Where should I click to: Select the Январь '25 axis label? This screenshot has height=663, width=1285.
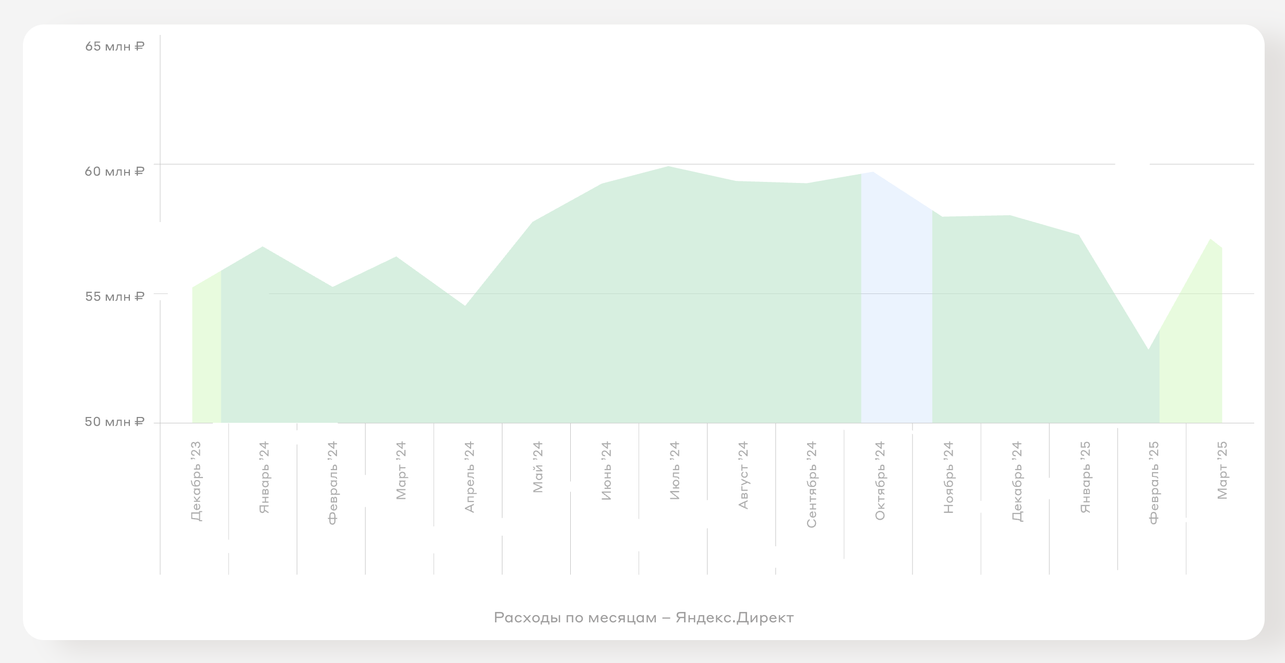[x=1085, y=477]
